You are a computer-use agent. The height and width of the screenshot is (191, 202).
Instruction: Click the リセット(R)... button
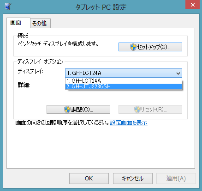(150, 110)
